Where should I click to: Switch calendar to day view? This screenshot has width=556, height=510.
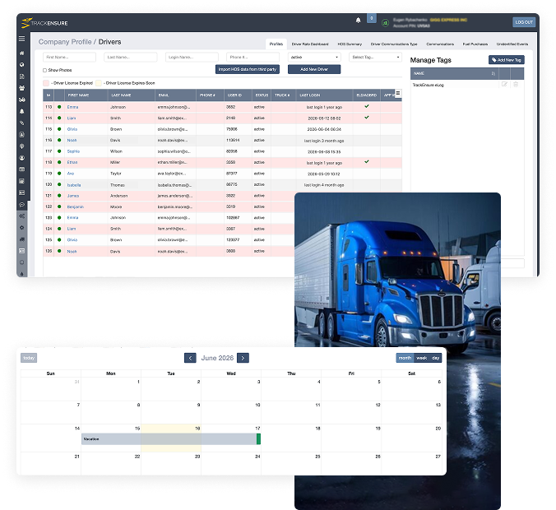(x=435, y=358)
